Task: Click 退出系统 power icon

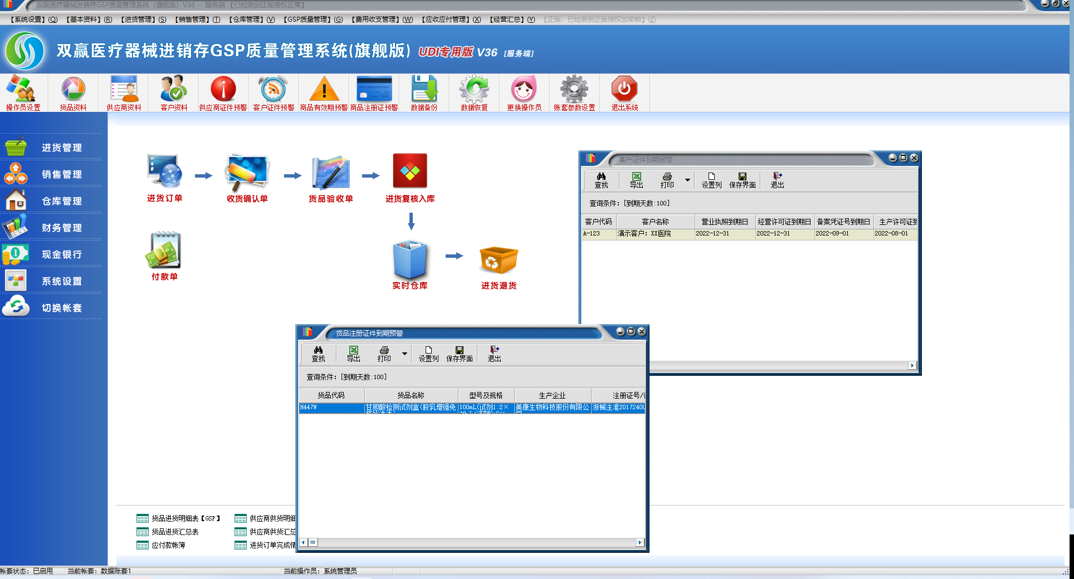Action: tap(624, 93)
